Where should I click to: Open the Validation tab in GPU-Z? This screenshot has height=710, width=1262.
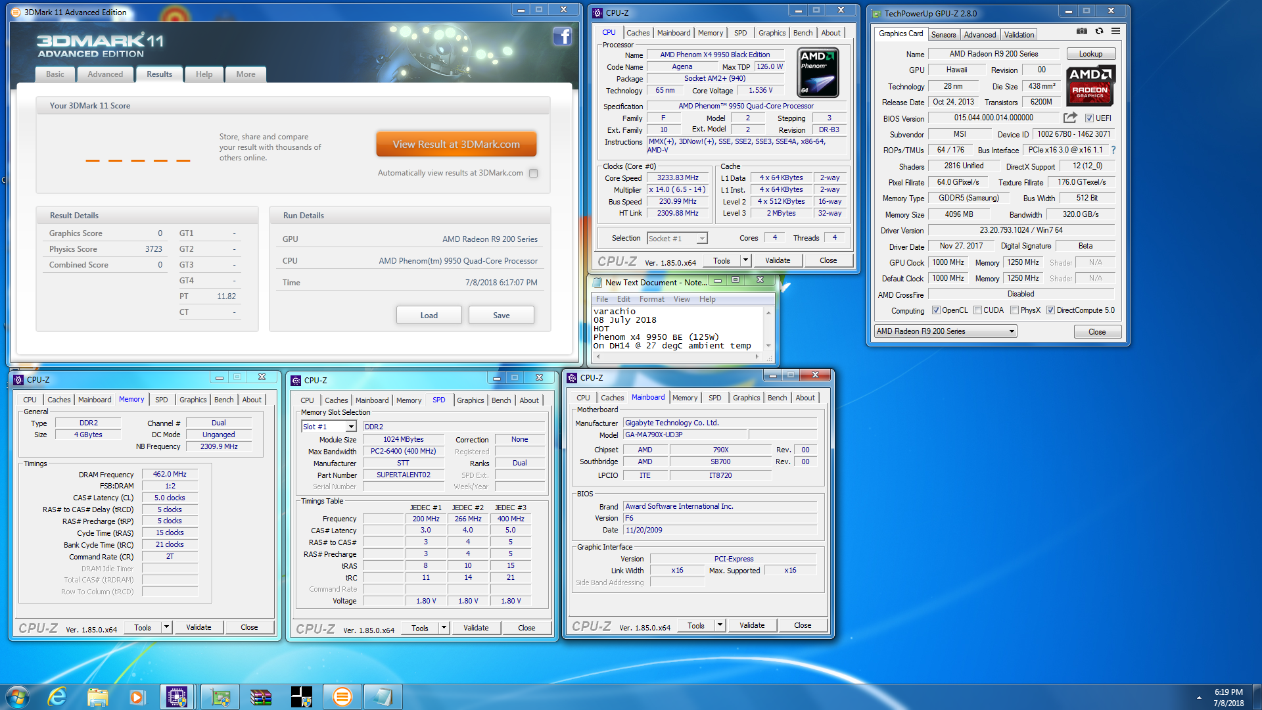pyautogui.click(x=1019, y=35)
